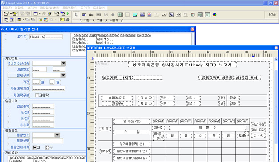
Task: Open the 편집(E) menu
Action: click(20, 8)
